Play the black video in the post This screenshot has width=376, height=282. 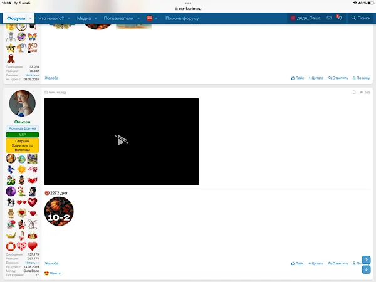pyautogui.click(x=122, y=141)
